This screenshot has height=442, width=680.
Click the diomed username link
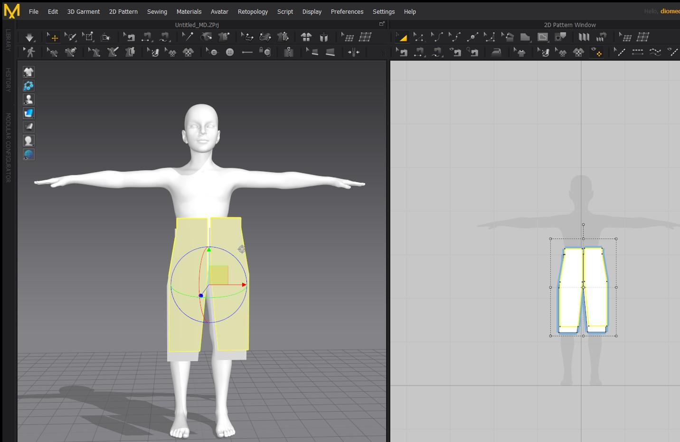coord(670,11)
